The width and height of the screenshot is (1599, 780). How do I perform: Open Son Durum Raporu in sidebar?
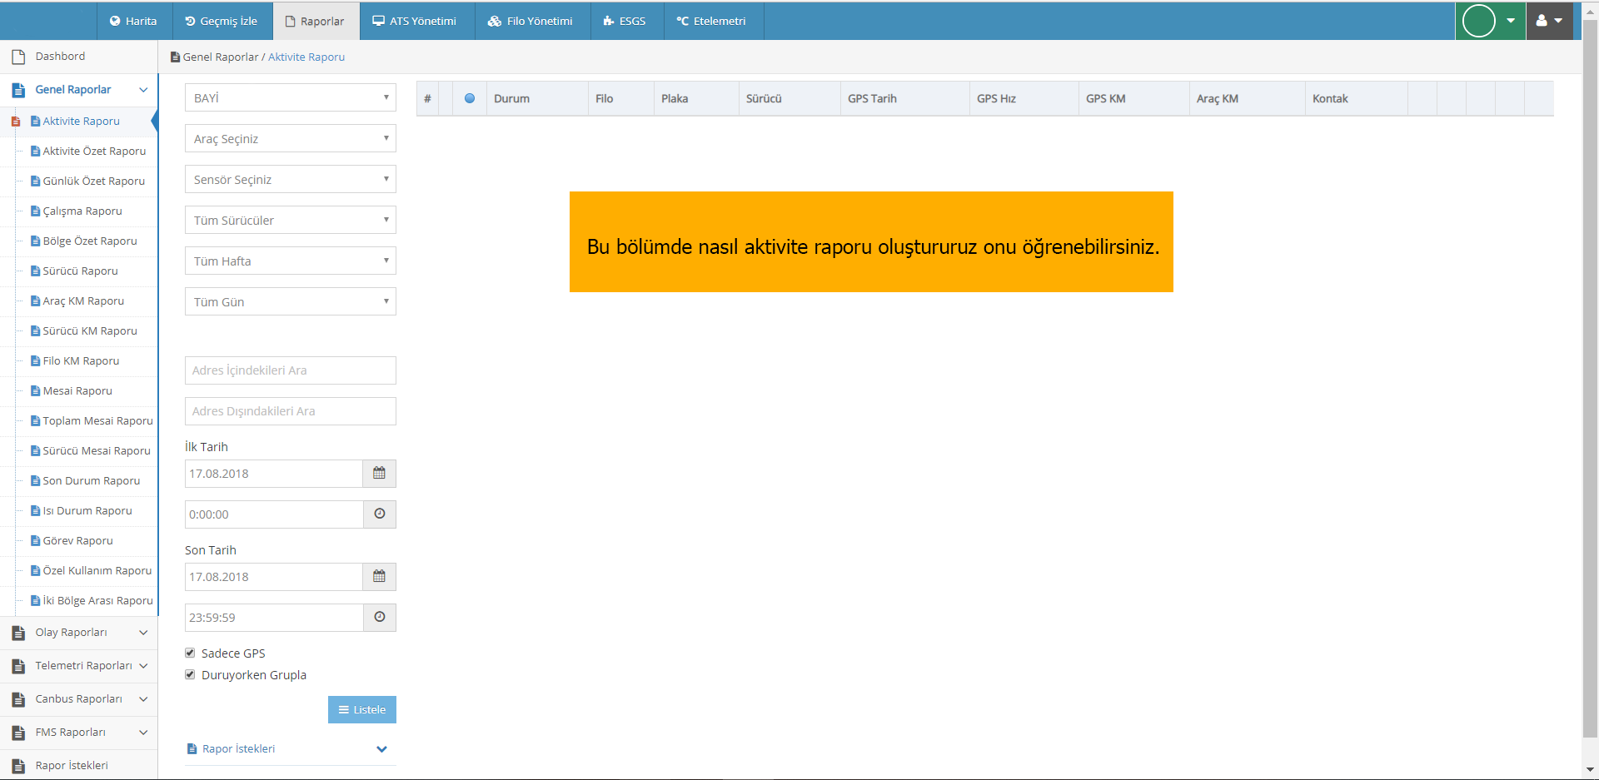tap(92, 481)
